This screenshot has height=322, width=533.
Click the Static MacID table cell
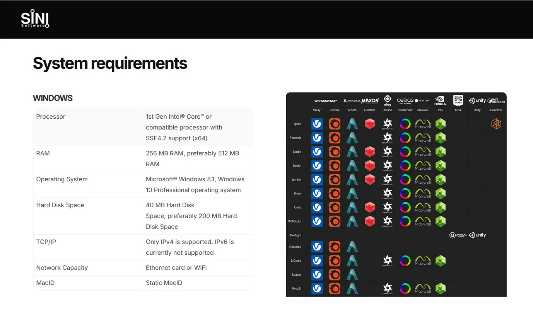click(x=164, y=283)
